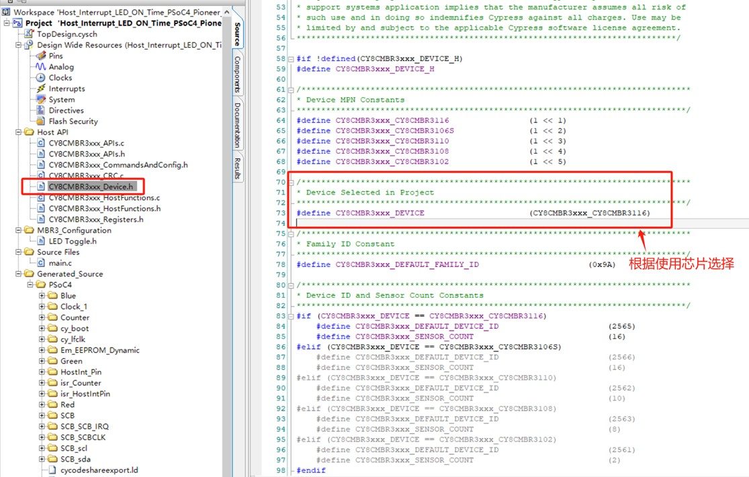The height and width of the screenshot is (477, 749).
Task: Select the SCB_sda folder item
Action: pyautogui.click(x=75, y=460)
